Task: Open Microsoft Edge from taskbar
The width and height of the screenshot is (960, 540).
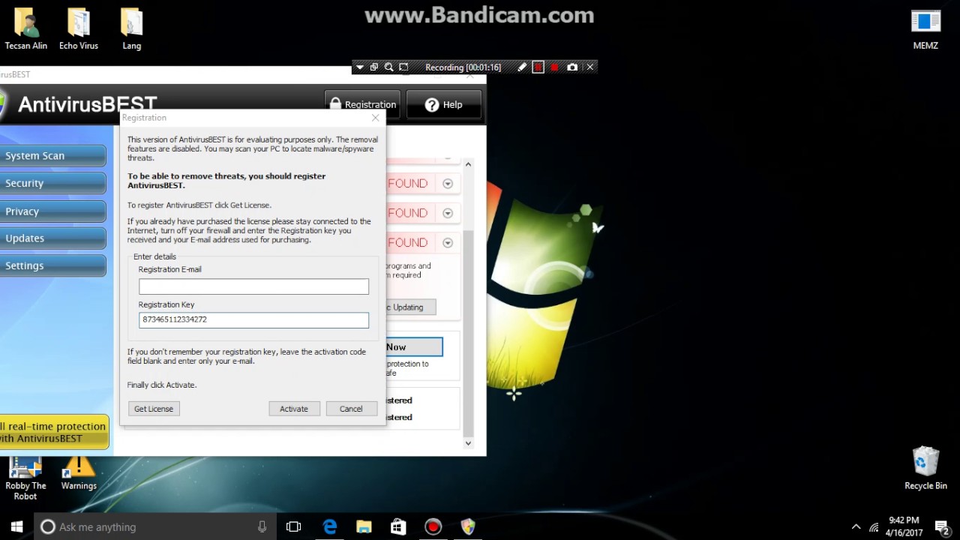Action: point(330,527)
